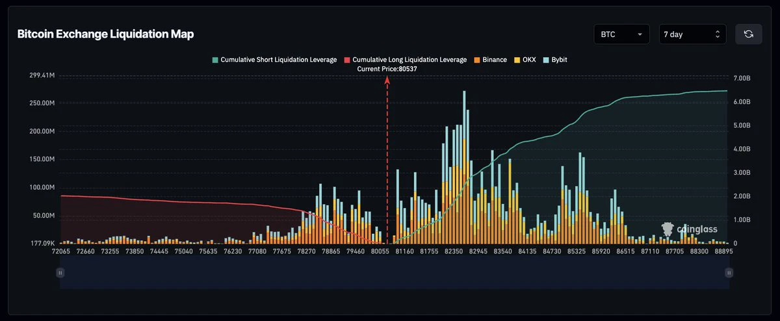
Task: Click the 299.41M left axis value
Action: tap(42, 75)
